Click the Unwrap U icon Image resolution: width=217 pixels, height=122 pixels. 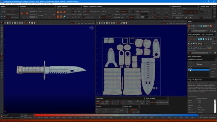[22, 14]
